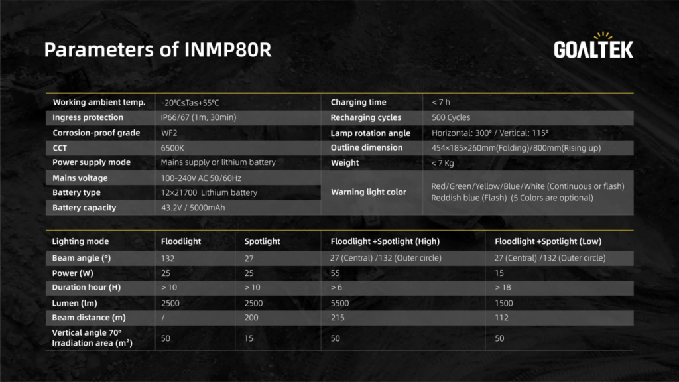
Task: Select the Floodlight +Spotlight (High) header
Action: click(x=385, y=241)
